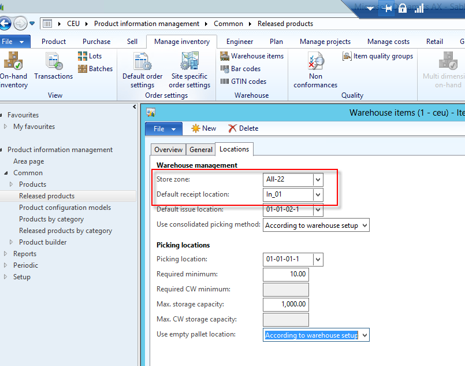Click the New button
This screenshot has height=366, width=465.
click(203, 128)
